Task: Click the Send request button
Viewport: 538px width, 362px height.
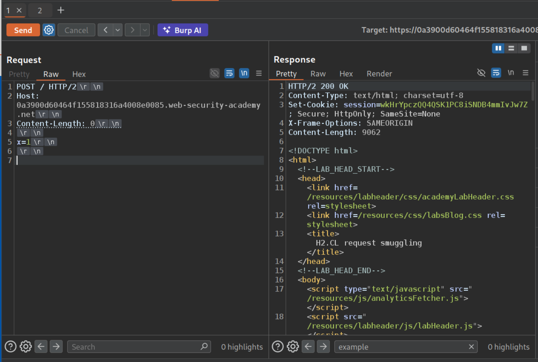Action: [23, 30]
